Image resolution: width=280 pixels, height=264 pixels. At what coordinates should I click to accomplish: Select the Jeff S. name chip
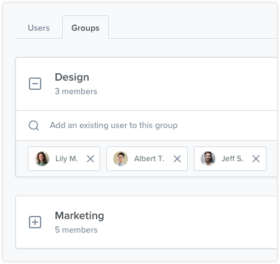(x=230, y=159)
